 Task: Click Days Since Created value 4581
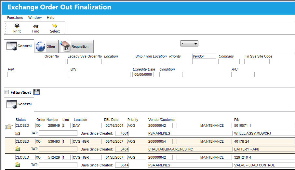point(122,133)
